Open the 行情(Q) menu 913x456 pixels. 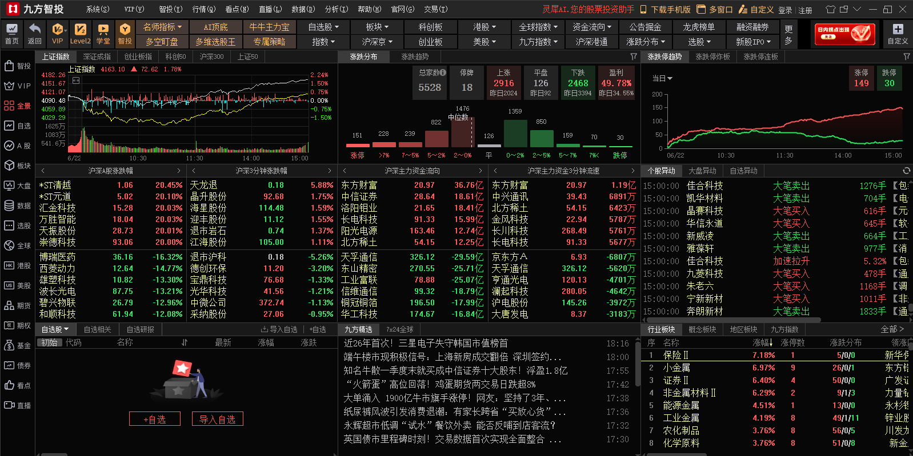point(204,9)
